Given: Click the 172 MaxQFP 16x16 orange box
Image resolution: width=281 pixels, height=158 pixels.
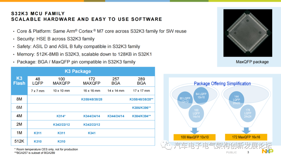Looking at the screenshot, I should coord(246,137).
